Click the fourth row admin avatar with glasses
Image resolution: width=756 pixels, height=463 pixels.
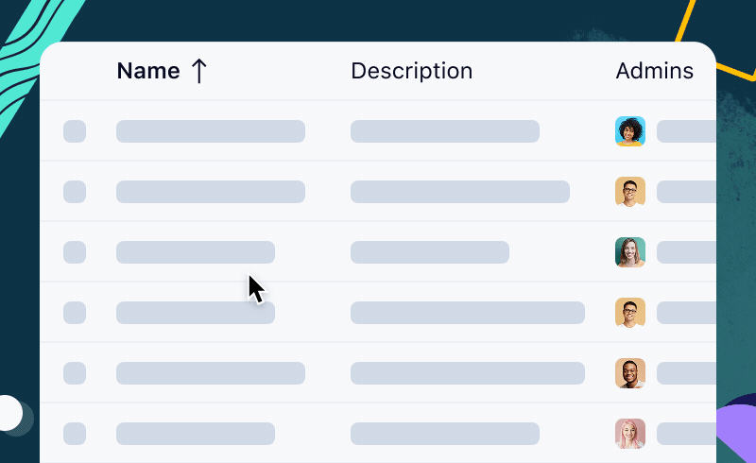click(630, 313)
